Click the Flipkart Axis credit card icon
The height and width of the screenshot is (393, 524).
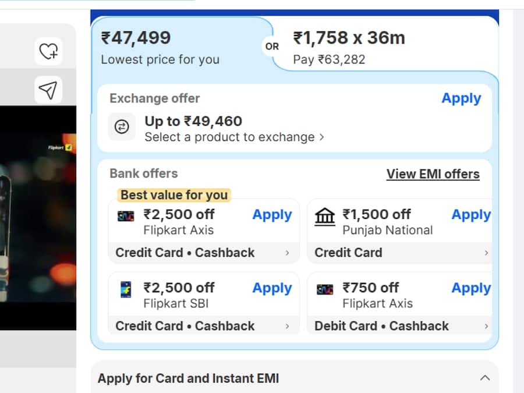tap(126, 216)
